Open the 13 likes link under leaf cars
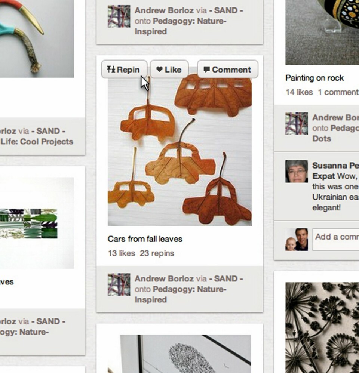 [x=122, y=253]
